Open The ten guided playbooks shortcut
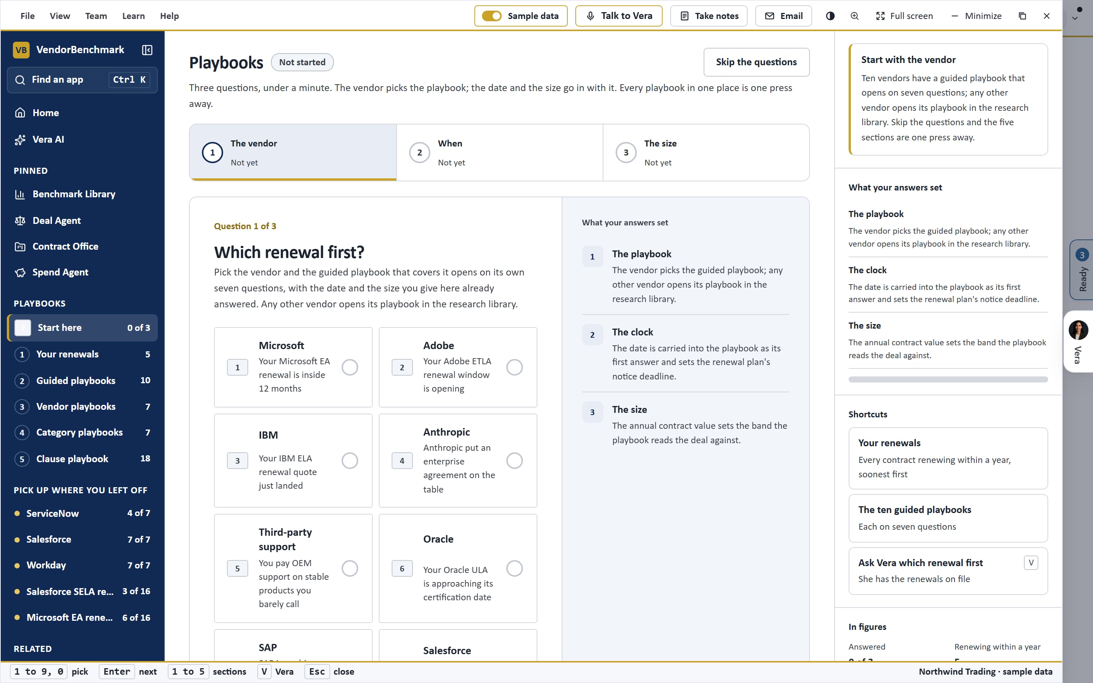Screen dimensions: 1093x683 (948, 518)
